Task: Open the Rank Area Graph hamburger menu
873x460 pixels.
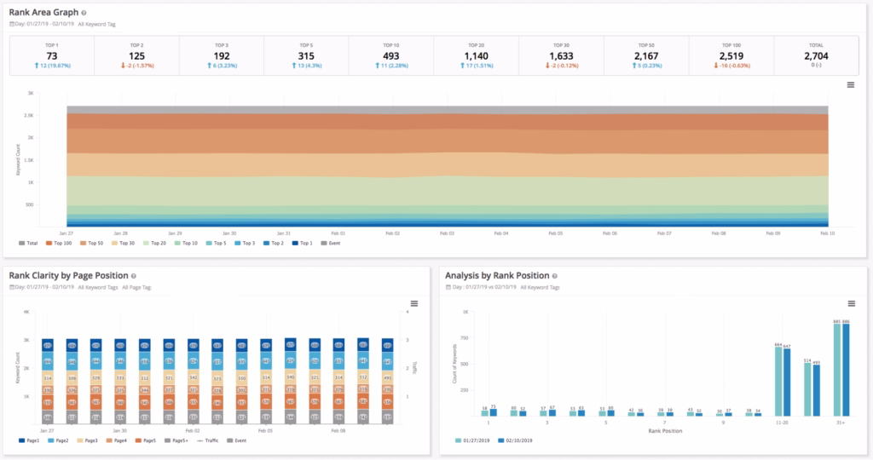Action: pyautogui.click(x=850, y=85)
